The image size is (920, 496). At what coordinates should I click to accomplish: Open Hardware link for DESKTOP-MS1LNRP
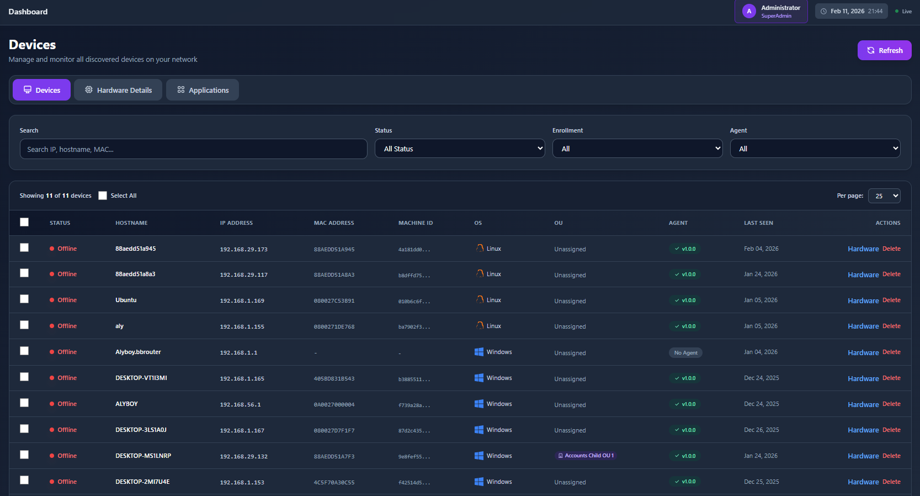[863, 456]
